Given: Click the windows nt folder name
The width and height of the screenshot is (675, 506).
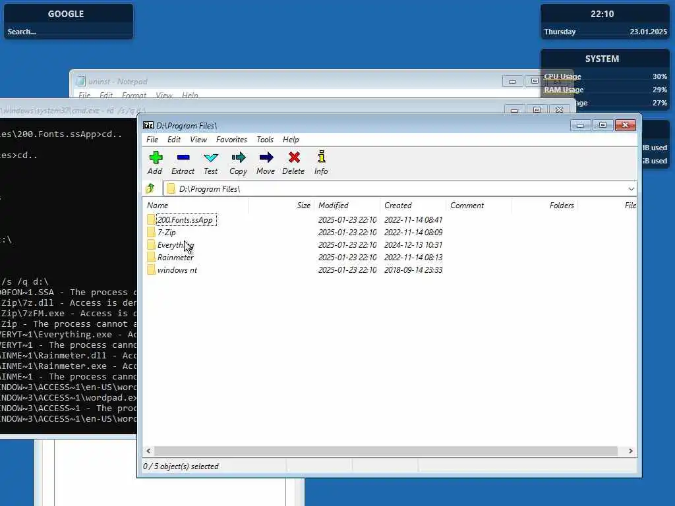Looking at the screenshot, I should [177, 269].
